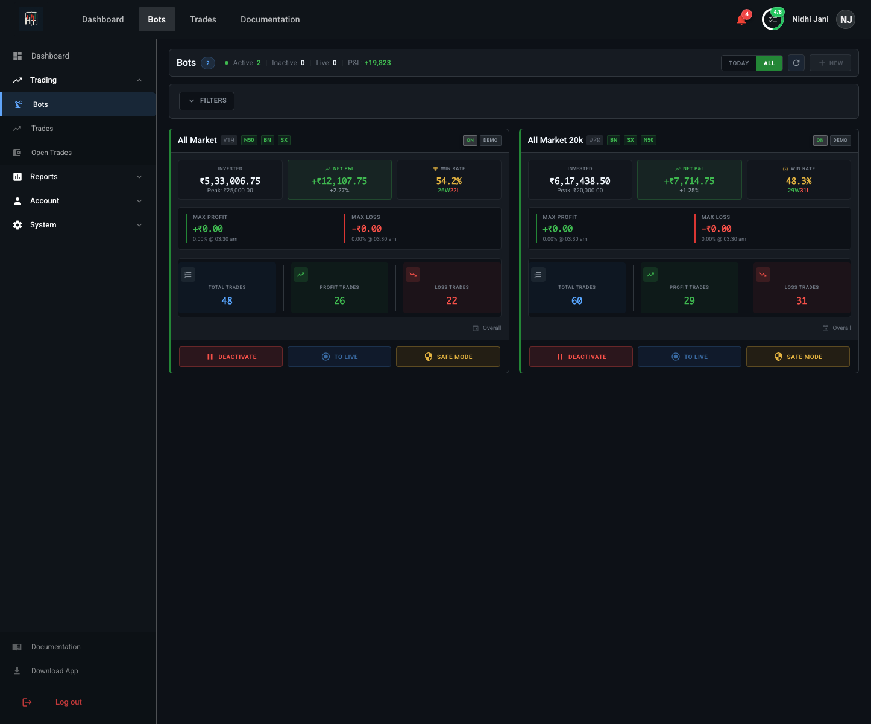Click the Nidhi Jani username
The width and height of the screenshot is (871, 724).
810,19
